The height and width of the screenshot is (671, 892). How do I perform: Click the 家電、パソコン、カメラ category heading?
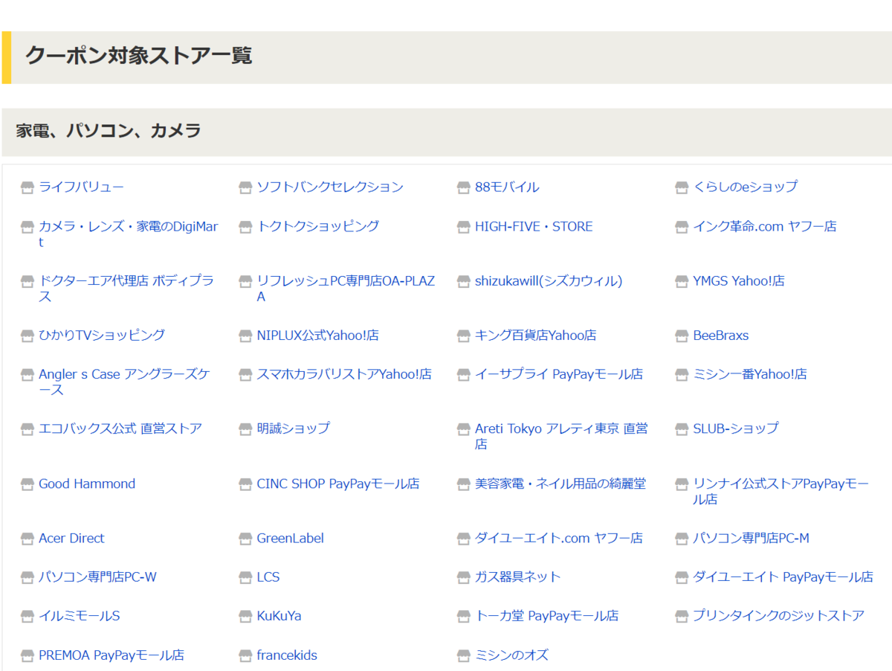pyautogui.click(x=109, y=131)
